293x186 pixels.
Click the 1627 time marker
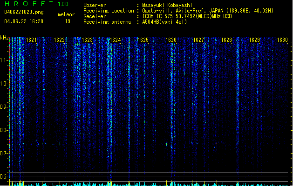(x=198, y=40)
